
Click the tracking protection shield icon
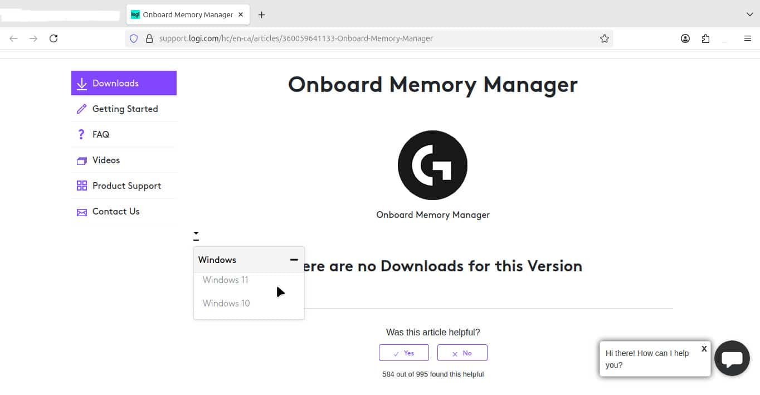coord(133,38)
